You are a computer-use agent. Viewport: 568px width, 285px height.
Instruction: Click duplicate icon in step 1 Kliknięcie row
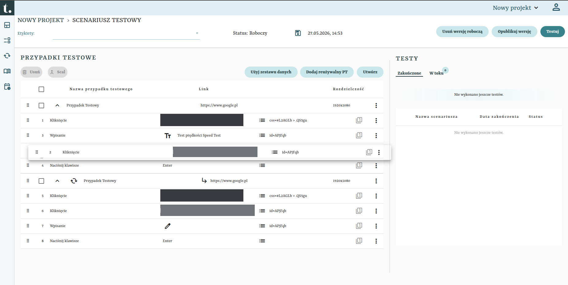pos(359,120)
